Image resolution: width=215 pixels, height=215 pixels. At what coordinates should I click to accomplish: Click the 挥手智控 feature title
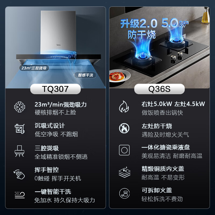(x=46, y=170)
